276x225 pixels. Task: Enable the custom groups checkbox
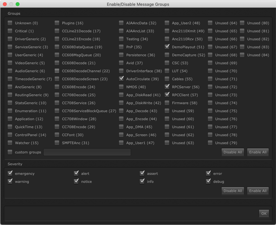[10, 152]
